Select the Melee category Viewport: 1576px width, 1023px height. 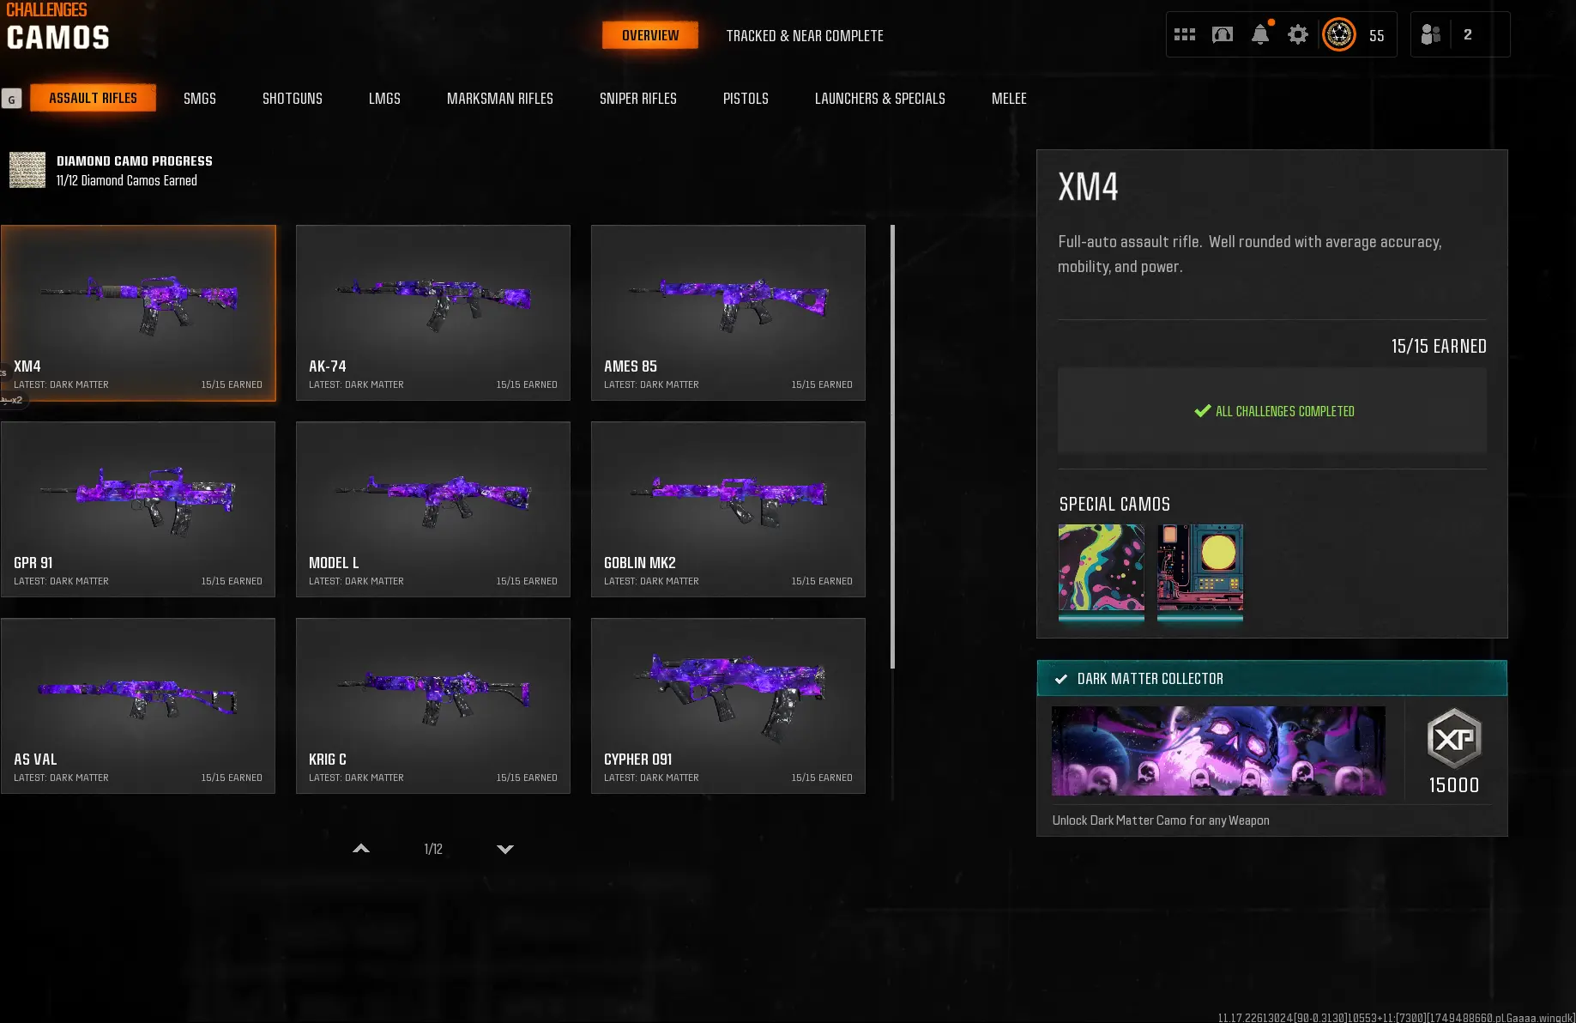pos(1009,99)
